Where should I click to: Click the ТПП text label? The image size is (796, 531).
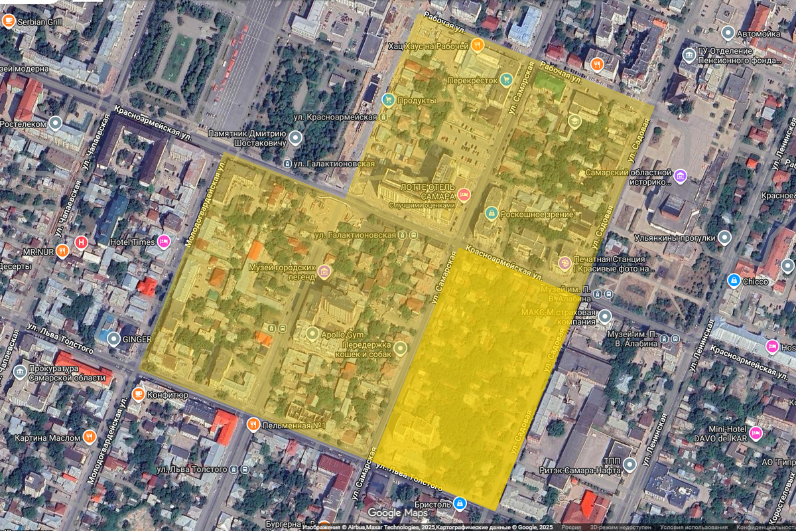click(x=612, y=460)
